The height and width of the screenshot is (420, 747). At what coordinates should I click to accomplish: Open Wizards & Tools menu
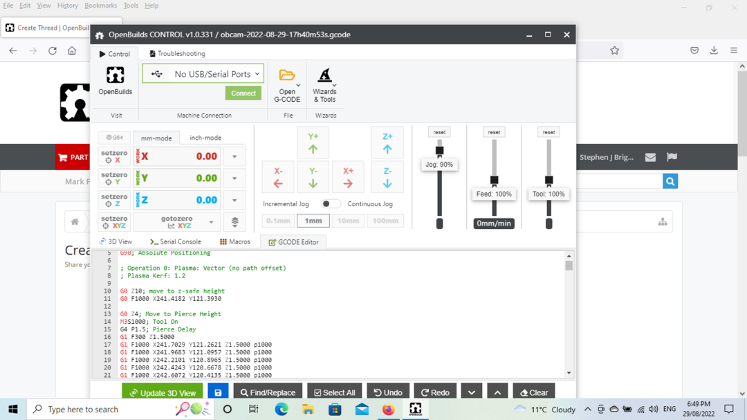324,85
